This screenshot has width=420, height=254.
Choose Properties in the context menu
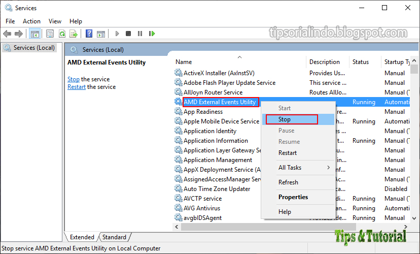click(x=298, y=197)
